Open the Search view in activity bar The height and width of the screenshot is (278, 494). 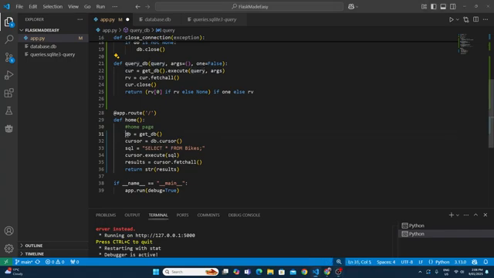click(x=8, y=39)
